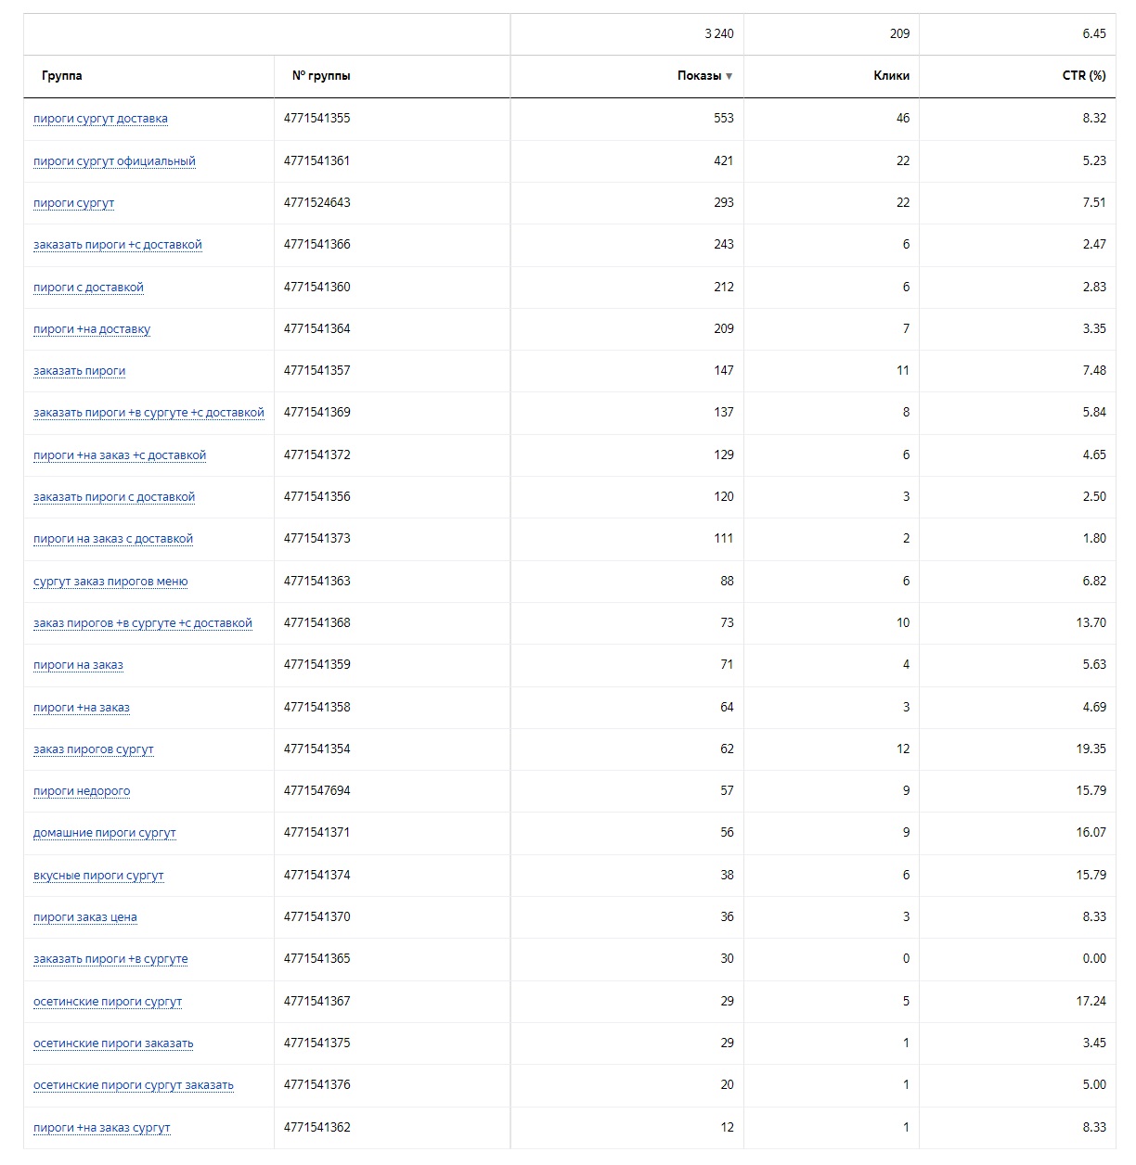Click the Группа column header
Image resolution: width=1136 pixels, height=1165 pixels.
pos(61,76)
